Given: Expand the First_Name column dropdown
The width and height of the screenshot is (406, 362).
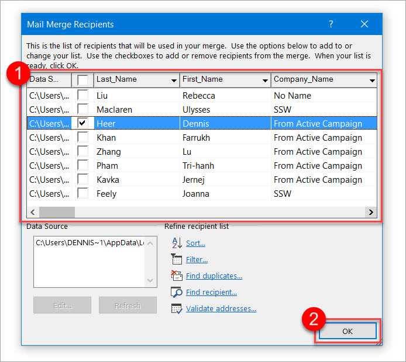Looking at the screenshot, I should tap(264, 80).
